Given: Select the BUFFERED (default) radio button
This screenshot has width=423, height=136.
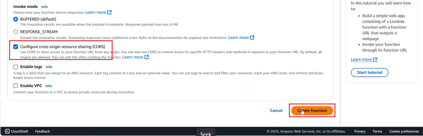Looking at the screenshot, I should (x=16, y=19).
